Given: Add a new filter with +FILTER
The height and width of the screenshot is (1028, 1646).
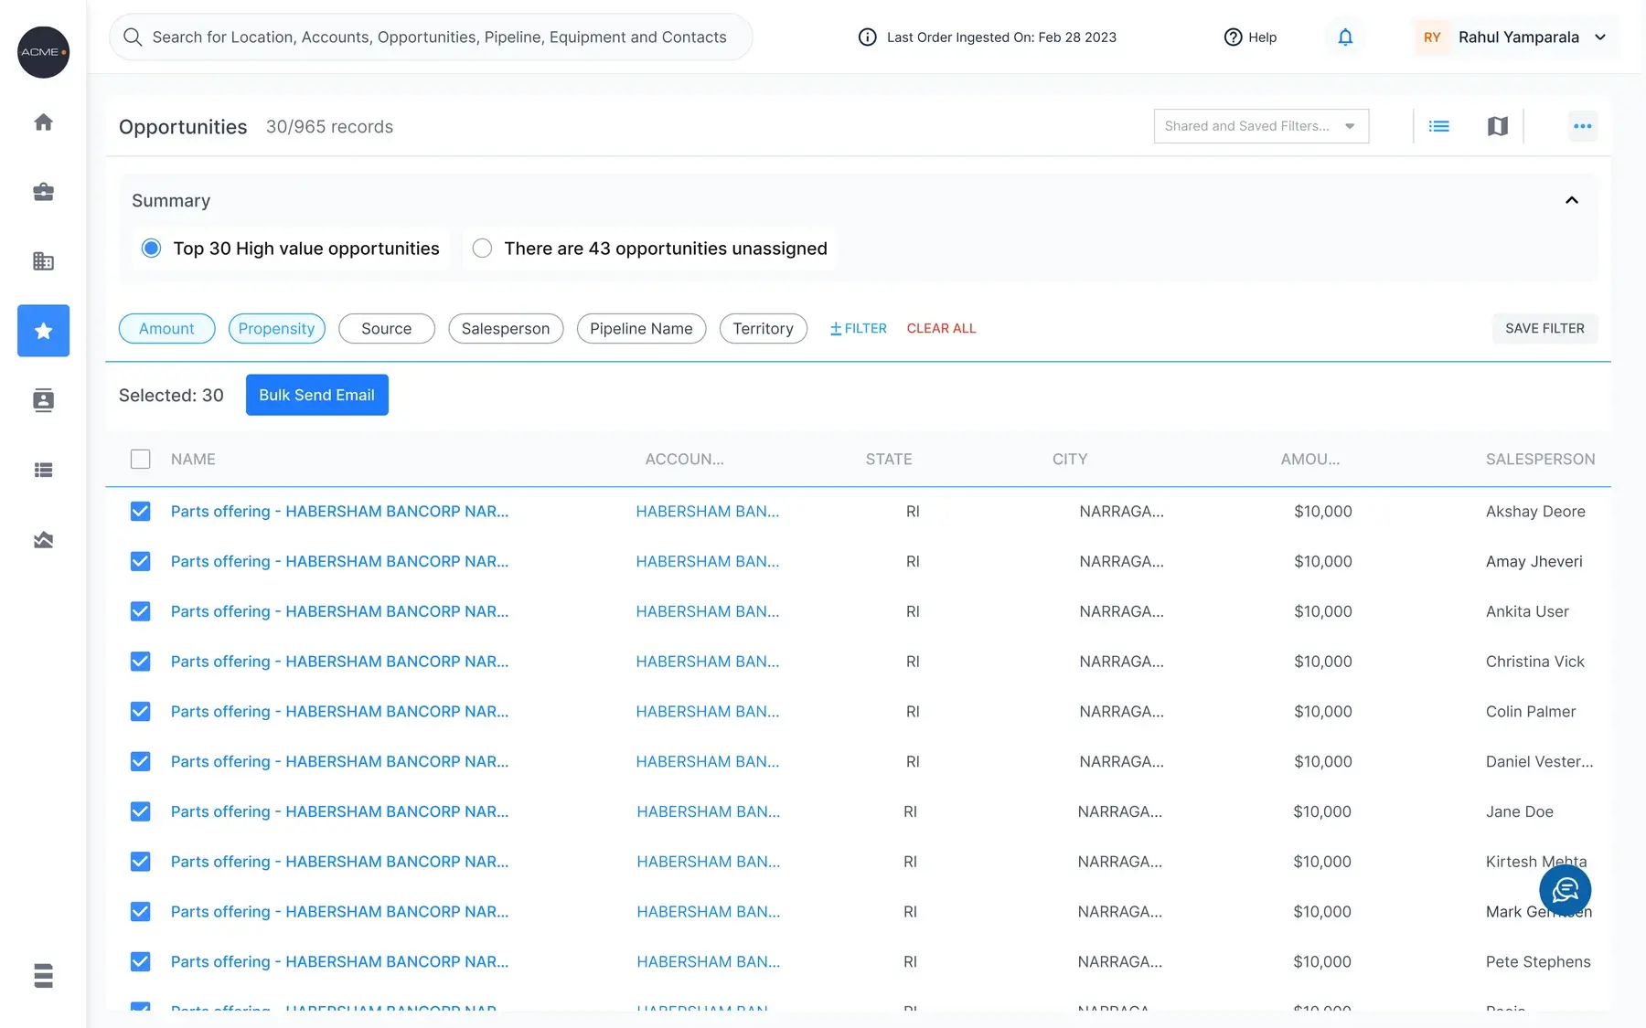Looking at the screenshot, I should coord(858,329).
